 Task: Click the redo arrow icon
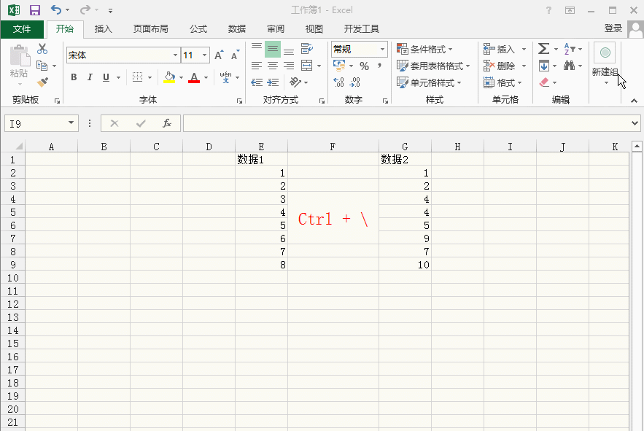(x=85, y=9)
